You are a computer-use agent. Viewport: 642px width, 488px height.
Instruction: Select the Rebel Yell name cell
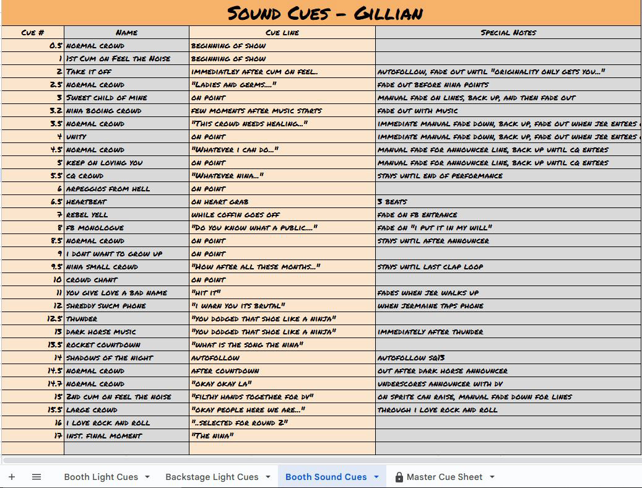[x=126, y=215]
